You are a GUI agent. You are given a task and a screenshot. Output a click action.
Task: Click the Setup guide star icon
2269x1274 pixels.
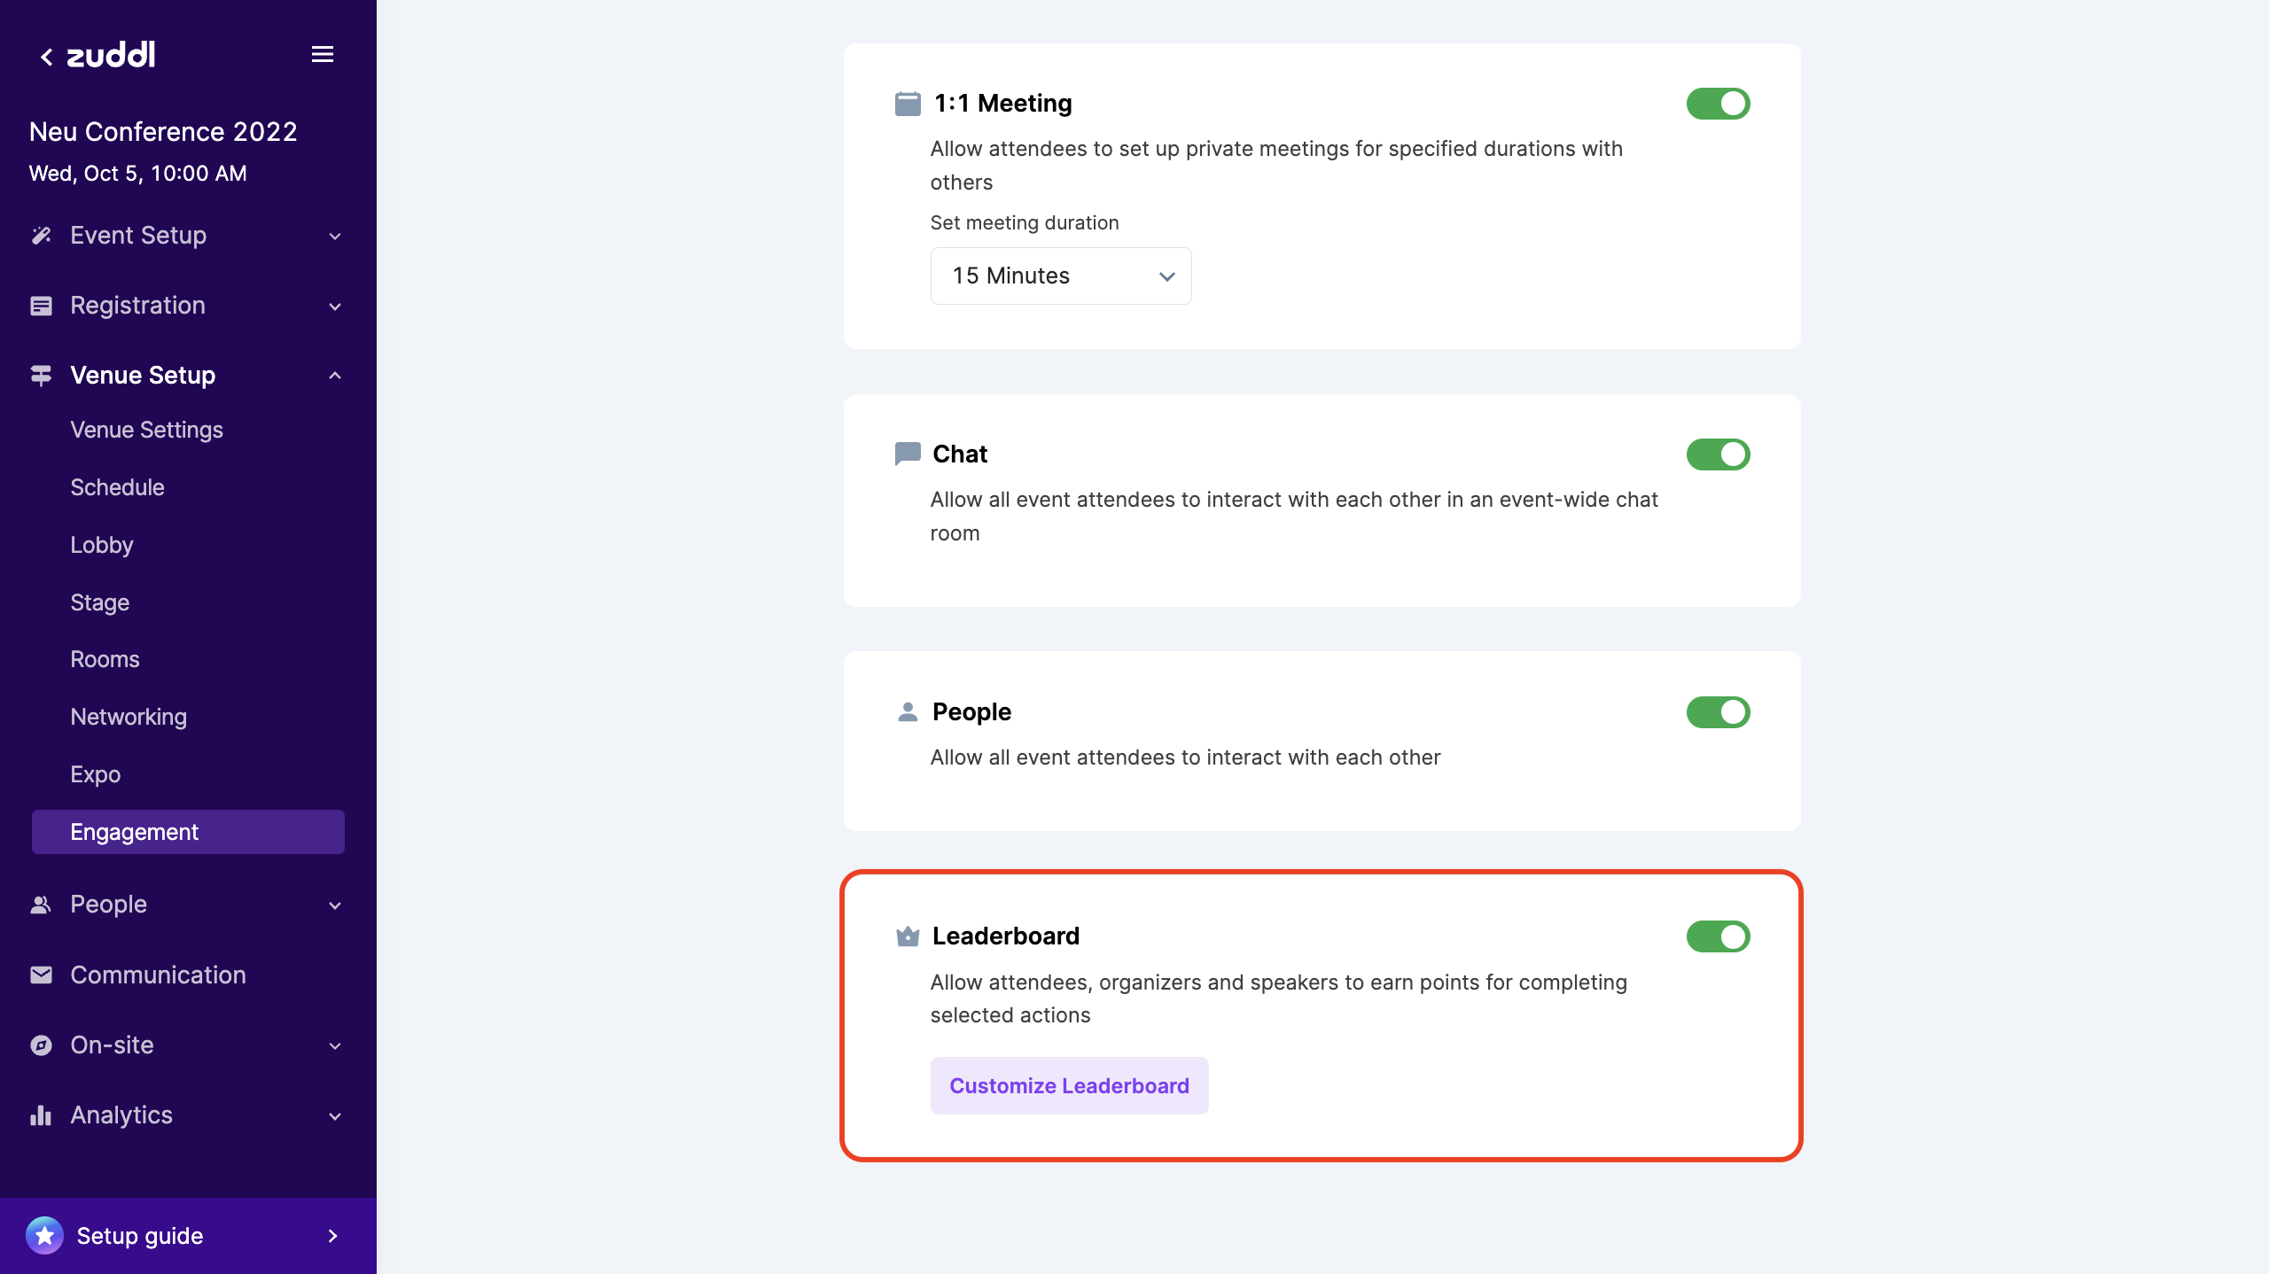44,1235
